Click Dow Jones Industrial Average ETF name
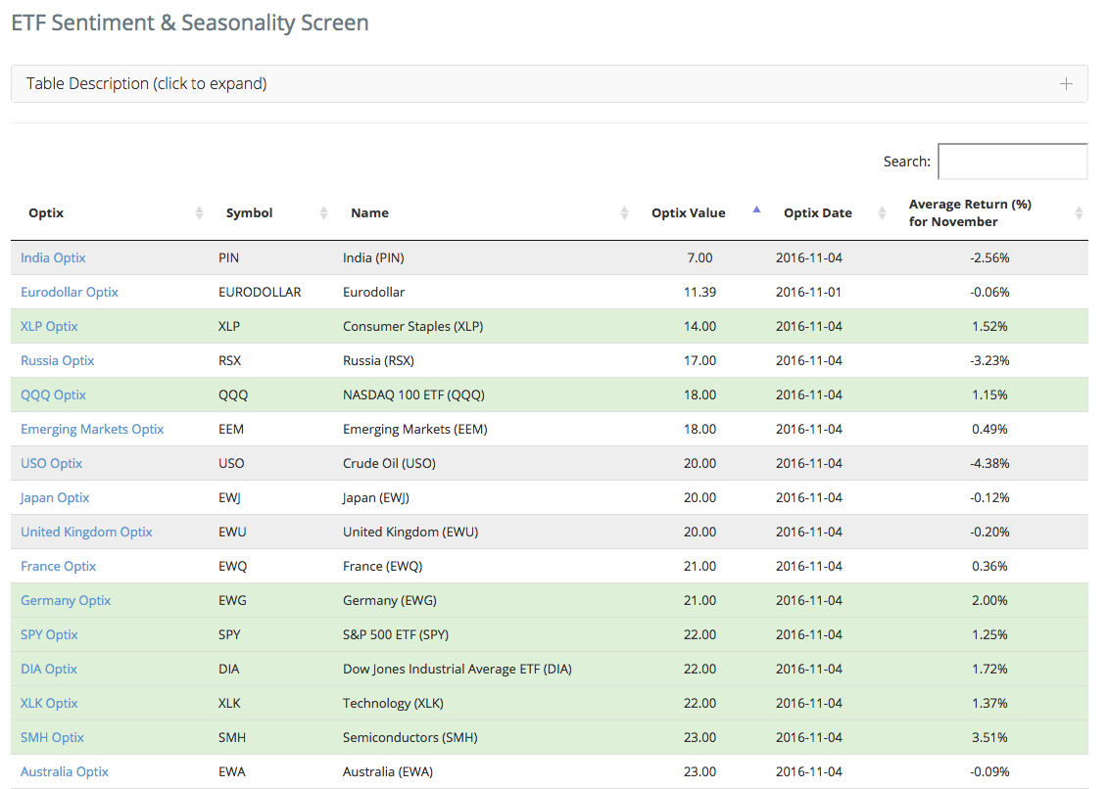The height and width of the screenshot is (789, 1108). 458,669
